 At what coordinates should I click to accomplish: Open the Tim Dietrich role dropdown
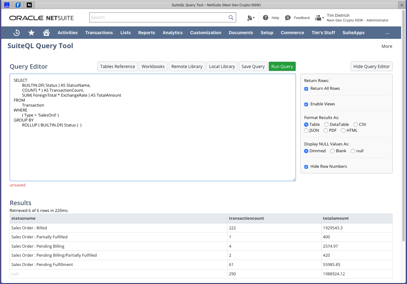point(358,18)
